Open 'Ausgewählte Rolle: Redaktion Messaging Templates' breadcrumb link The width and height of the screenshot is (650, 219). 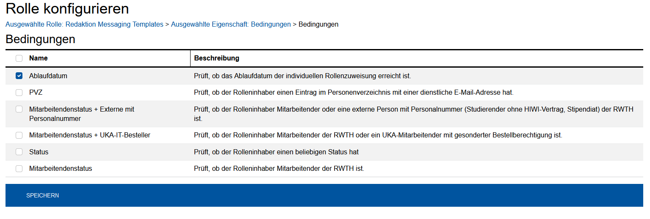click(84, 25)
